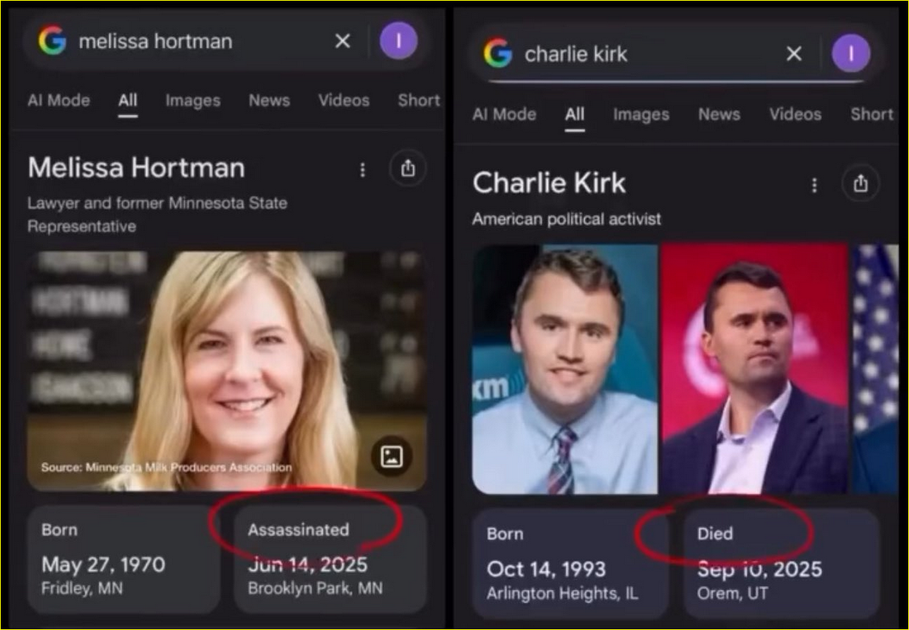Open Images tab in Hortman search
The width and height of the screenshot is (909, 630).
193,100
